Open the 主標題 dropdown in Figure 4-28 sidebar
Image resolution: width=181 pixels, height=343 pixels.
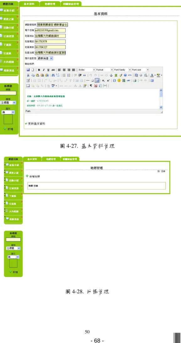pos(13,248)
